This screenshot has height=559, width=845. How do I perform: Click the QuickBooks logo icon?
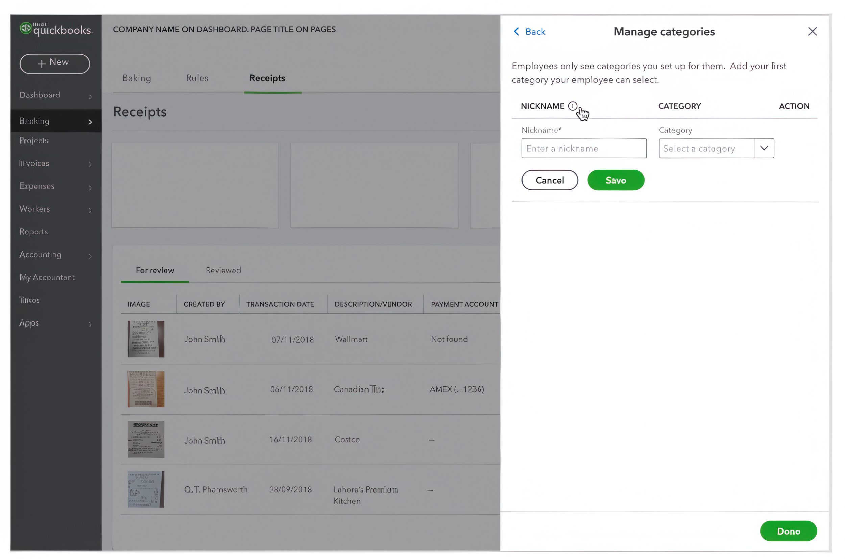(x=26, y=28)
